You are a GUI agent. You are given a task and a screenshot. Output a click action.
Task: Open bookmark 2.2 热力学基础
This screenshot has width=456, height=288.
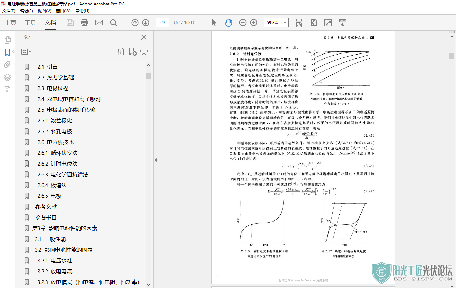56,78
